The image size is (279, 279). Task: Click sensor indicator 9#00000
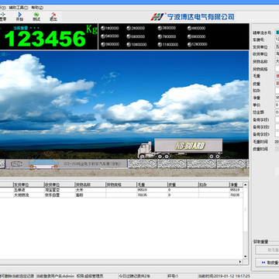click(x=110, y=44)
